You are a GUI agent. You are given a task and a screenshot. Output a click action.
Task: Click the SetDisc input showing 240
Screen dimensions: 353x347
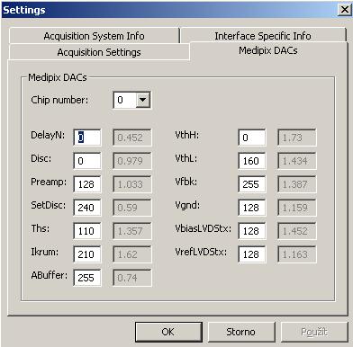point(87,208)
